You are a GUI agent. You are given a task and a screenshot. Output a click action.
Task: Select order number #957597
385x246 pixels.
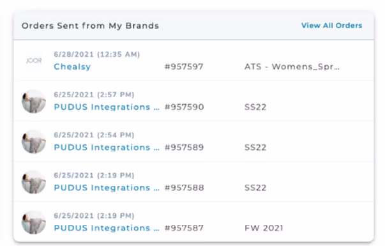pos(184,66)
